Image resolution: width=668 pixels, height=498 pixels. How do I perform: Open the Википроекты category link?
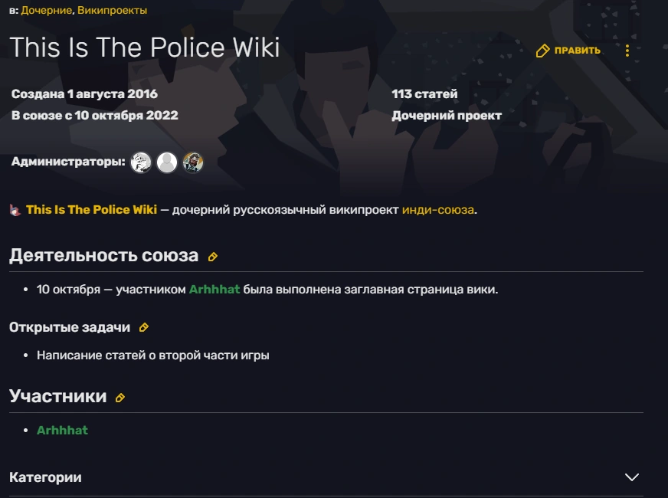(112, 11)
